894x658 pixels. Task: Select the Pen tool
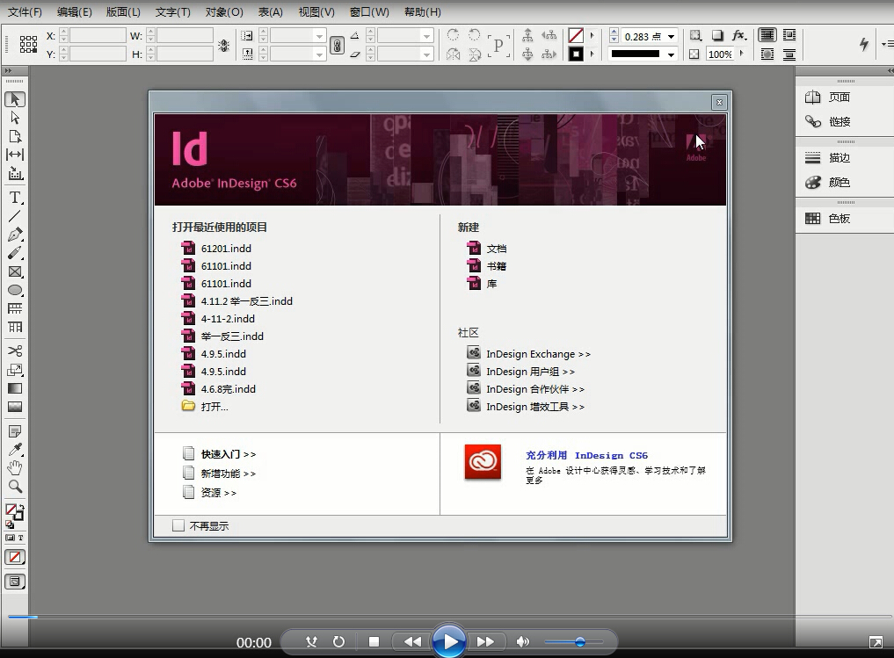coord(14,235)
